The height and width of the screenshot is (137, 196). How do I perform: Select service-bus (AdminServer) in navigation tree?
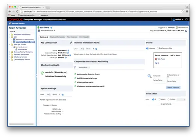tap(25, 40)
